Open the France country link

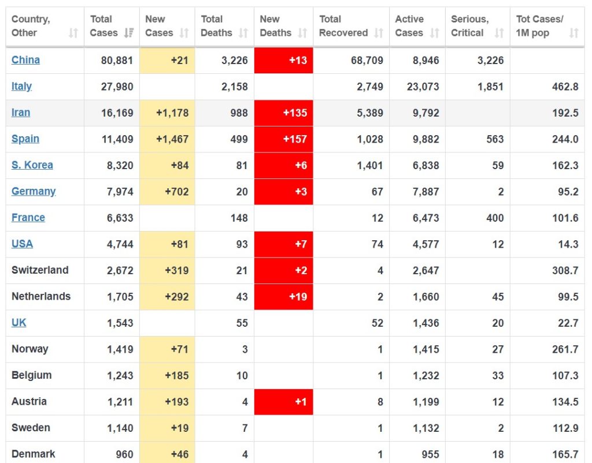28,218
